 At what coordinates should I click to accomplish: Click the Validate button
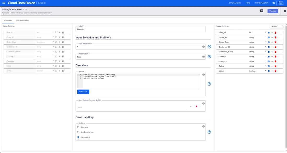pos(273,11)
